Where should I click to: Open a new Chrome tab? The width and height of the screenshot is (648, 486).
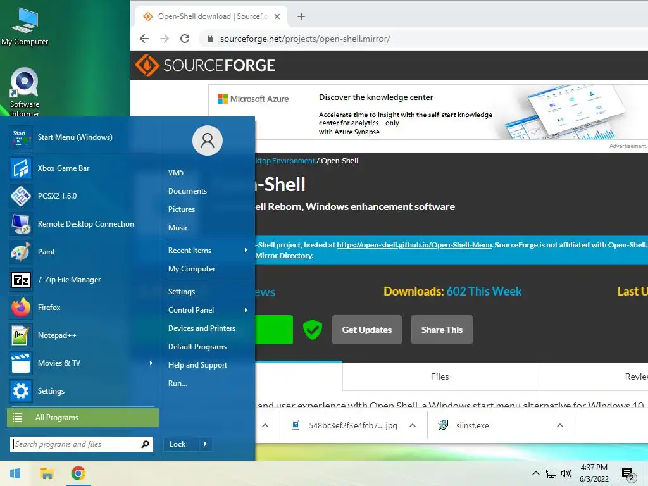pos(301,16)
